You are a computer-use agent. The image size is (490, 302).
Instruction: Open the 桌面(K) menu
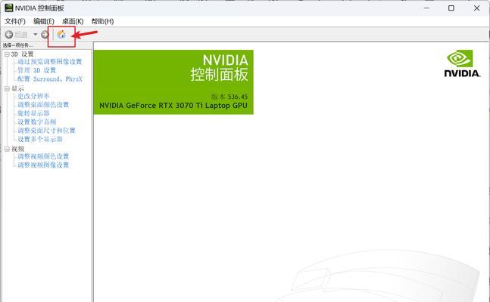73,21
